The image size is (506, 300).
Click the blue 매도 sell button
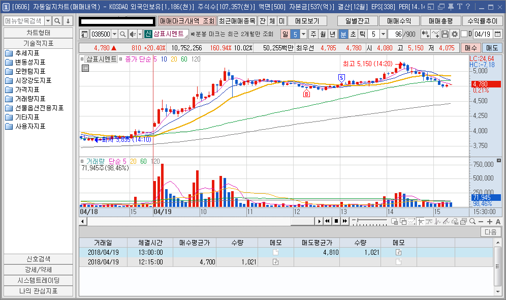tap(492, 48)
